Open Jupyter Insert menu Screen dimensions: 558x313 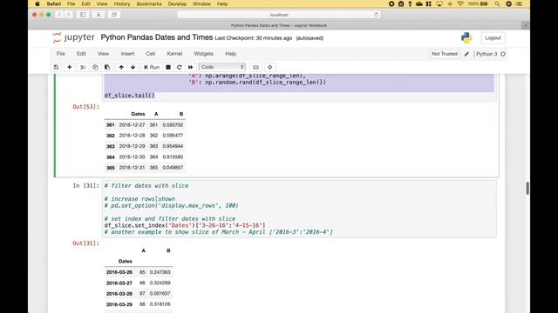point(127,54)
